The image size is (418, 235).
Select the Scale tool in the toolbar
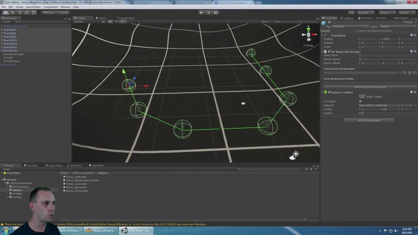27,12
